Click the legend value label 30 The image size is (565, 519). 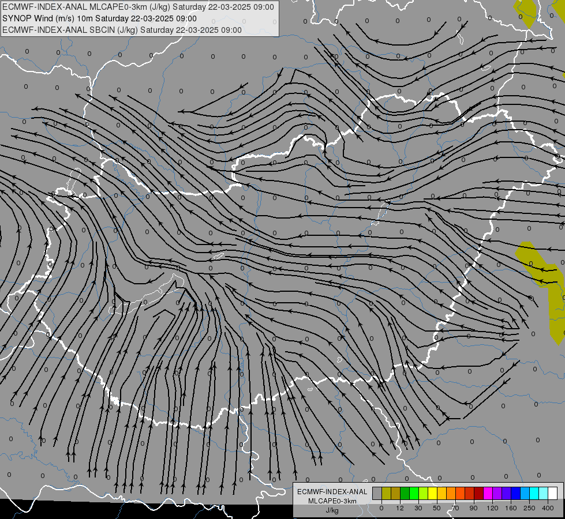pyautogui.click(x=418, y=508)
